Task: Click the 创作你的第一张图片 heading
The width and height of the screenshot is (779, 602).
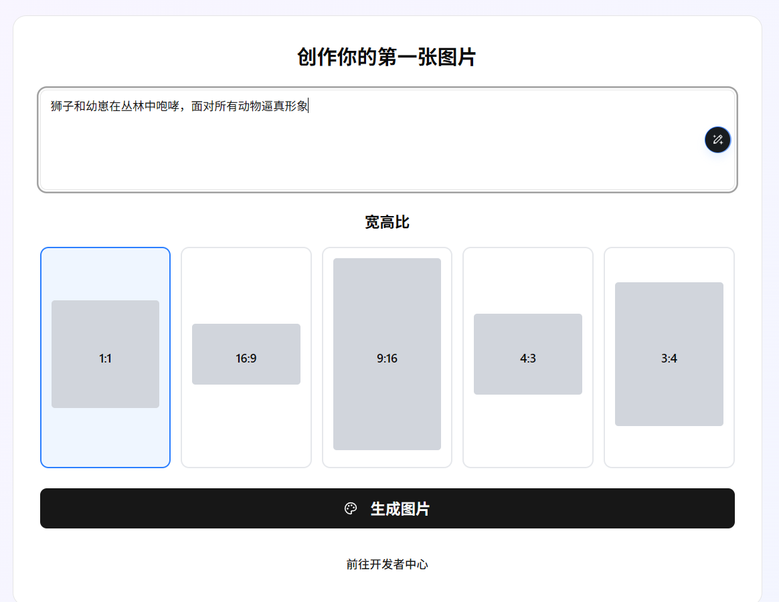Action: coord(387,58)
